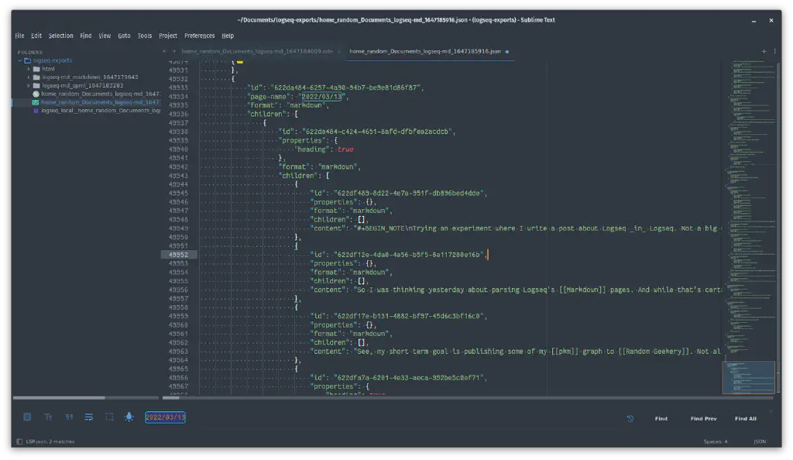Close the find bar with its X icon

pyautogui.click(x=771, y=412)
